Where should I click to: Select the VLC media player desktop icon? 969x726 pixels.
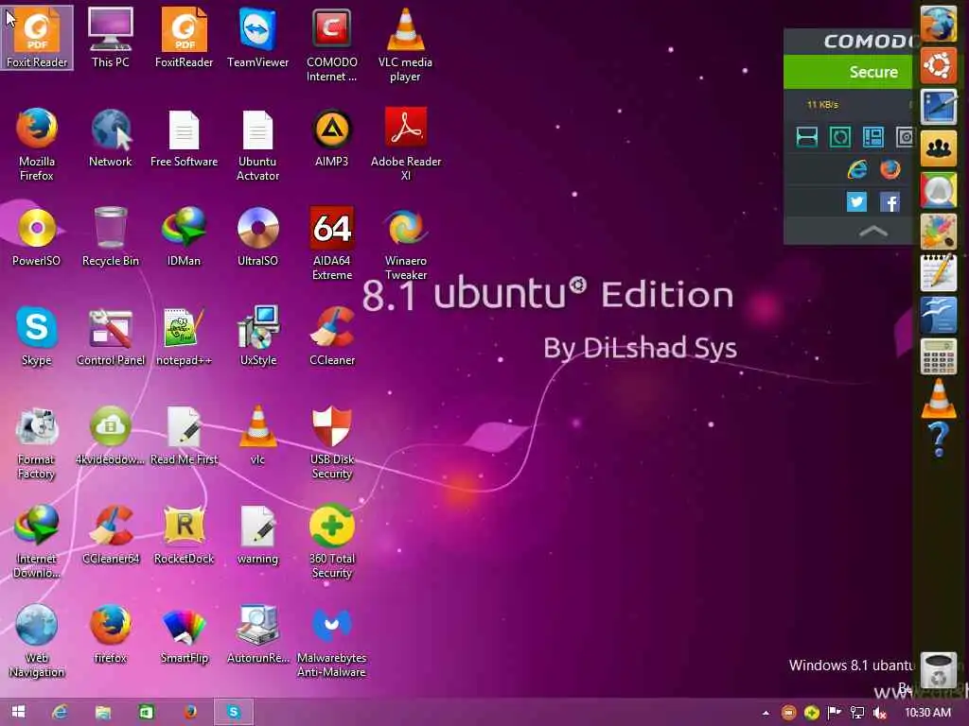point(405,44)
